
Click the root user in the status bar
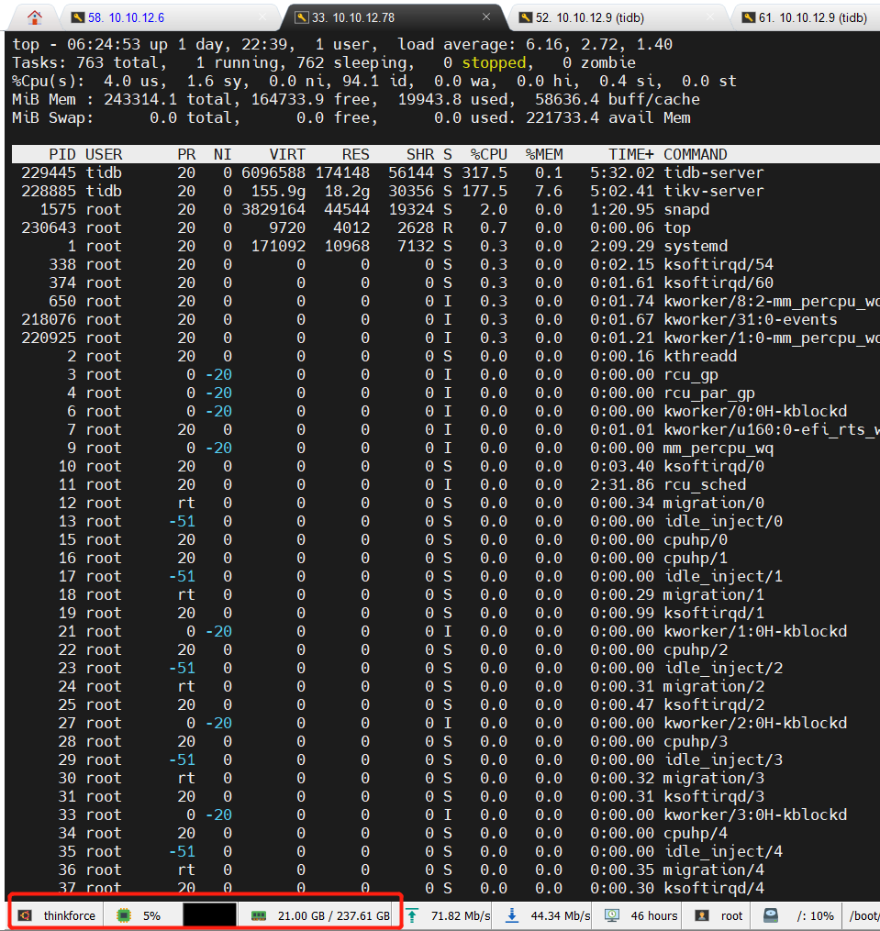[x=731, y=915]
